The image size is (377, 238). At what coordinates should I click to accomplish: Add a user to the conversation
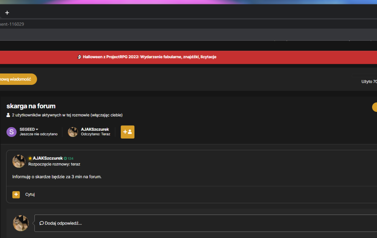click(x=127, y=132)
